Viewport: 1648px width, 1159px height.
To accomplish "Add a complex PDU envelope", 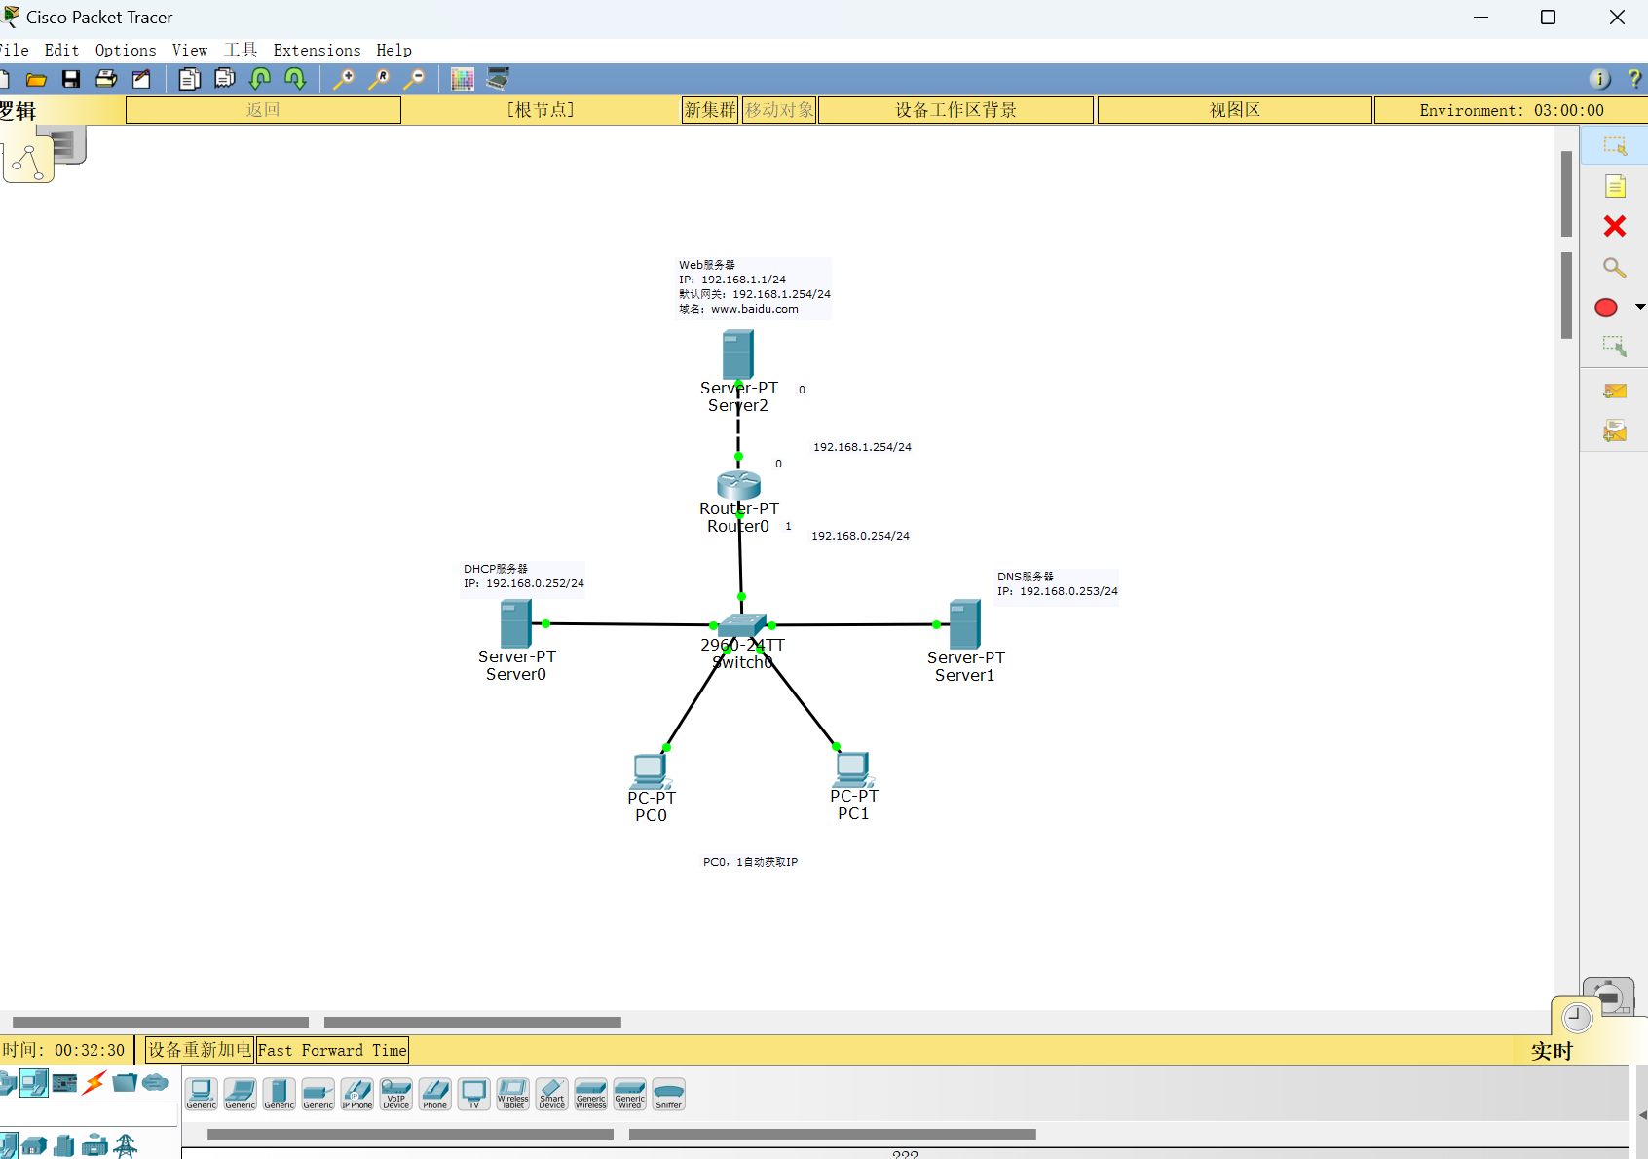I will point(1615,430).
